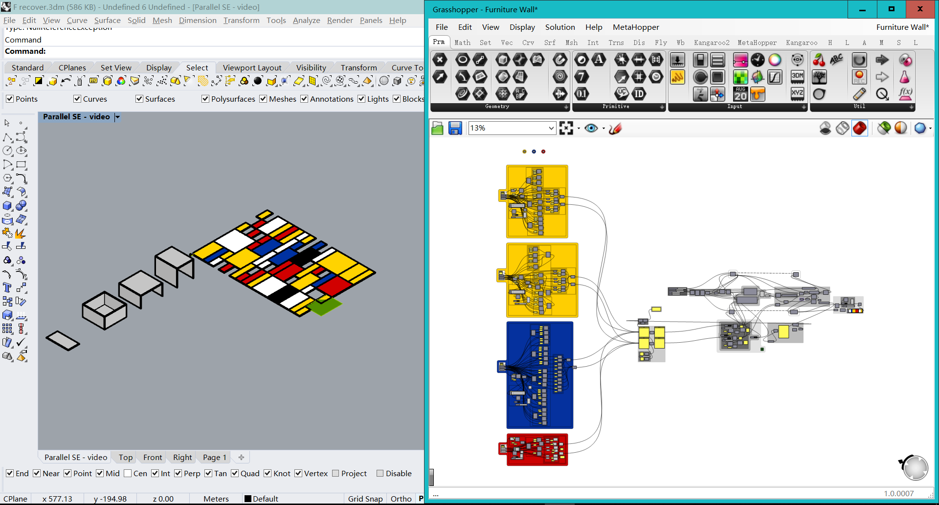The height and width of the screenshot is (505, 939).
Task: Switch to the Visibility toolbar tab in Rhino
Action: [x=311, y=67]
